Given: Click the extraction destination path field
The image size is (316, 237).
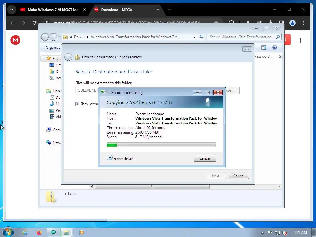Looking at the screenshot, I should click(87, 90).
